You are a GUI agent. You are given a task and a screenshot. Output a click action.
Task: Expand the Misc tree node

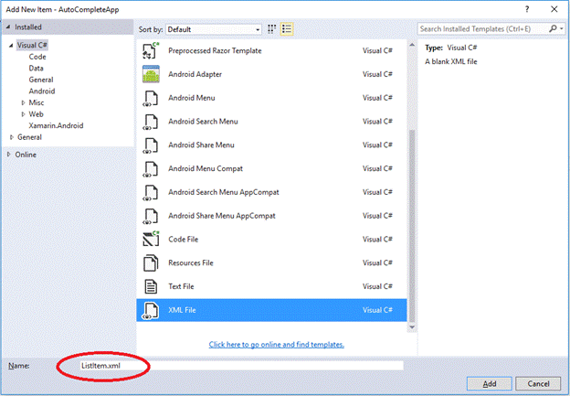point(23,103)
